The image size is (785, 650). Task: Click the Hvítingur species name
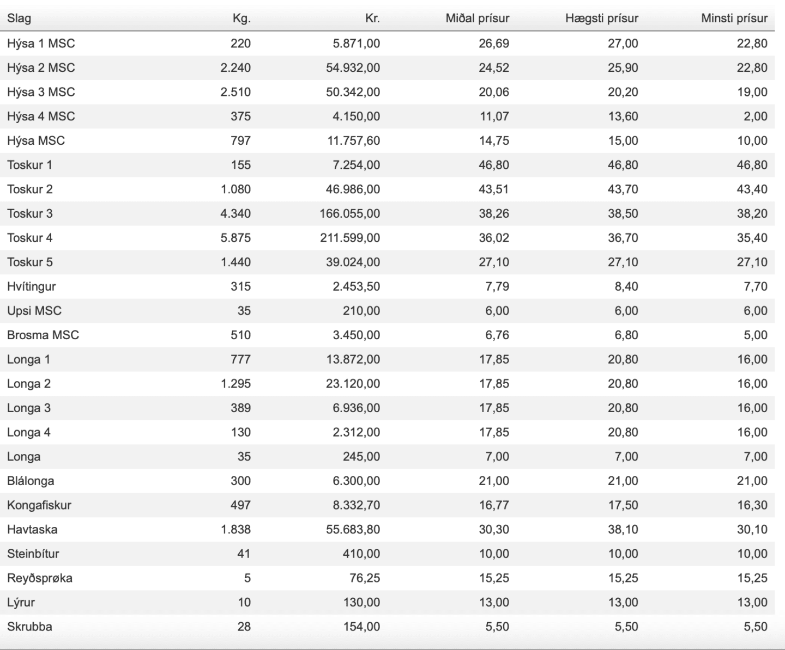coord(31,286)
